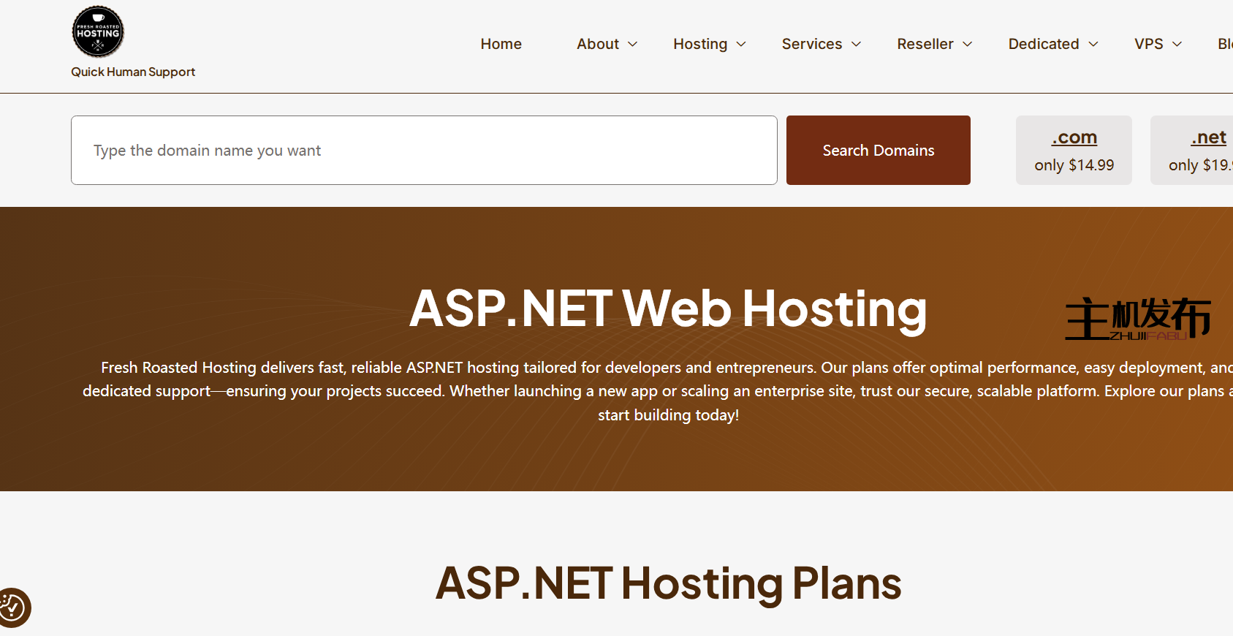Expand the Hosting dropdown arrow
Viewport: 1233px width, 636px height.
(741, 45)
